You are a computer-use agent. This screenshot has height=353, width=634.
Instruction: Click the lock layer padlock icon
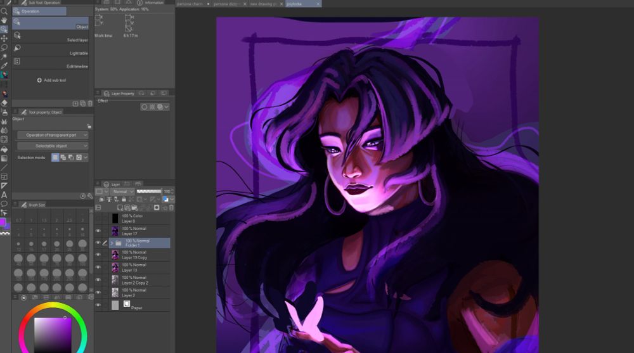124,200
